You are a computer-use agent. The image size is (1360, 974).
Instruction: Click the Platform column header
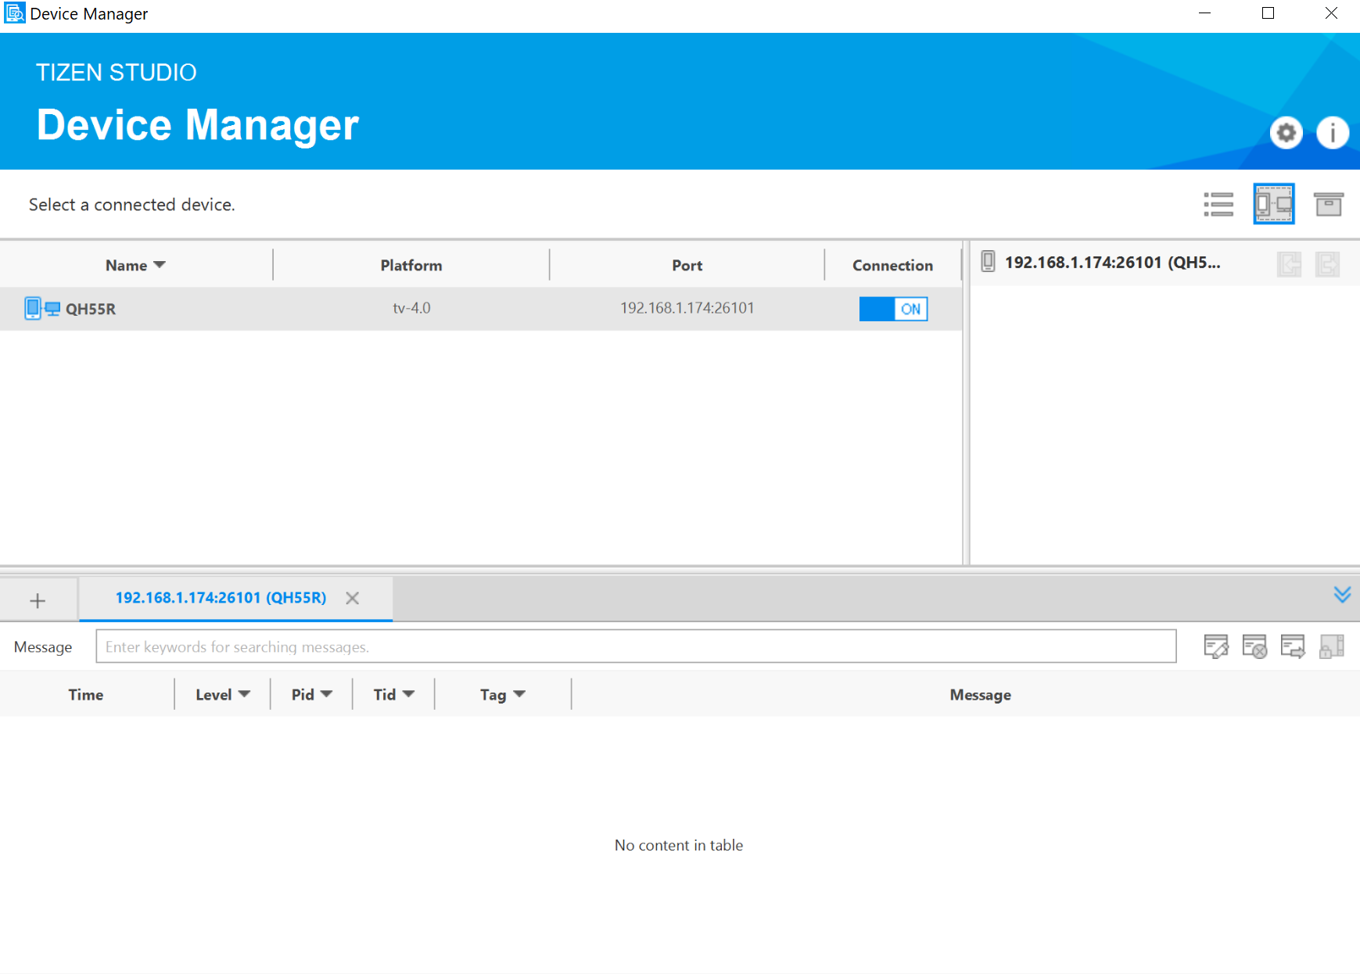tap(411, 265)
